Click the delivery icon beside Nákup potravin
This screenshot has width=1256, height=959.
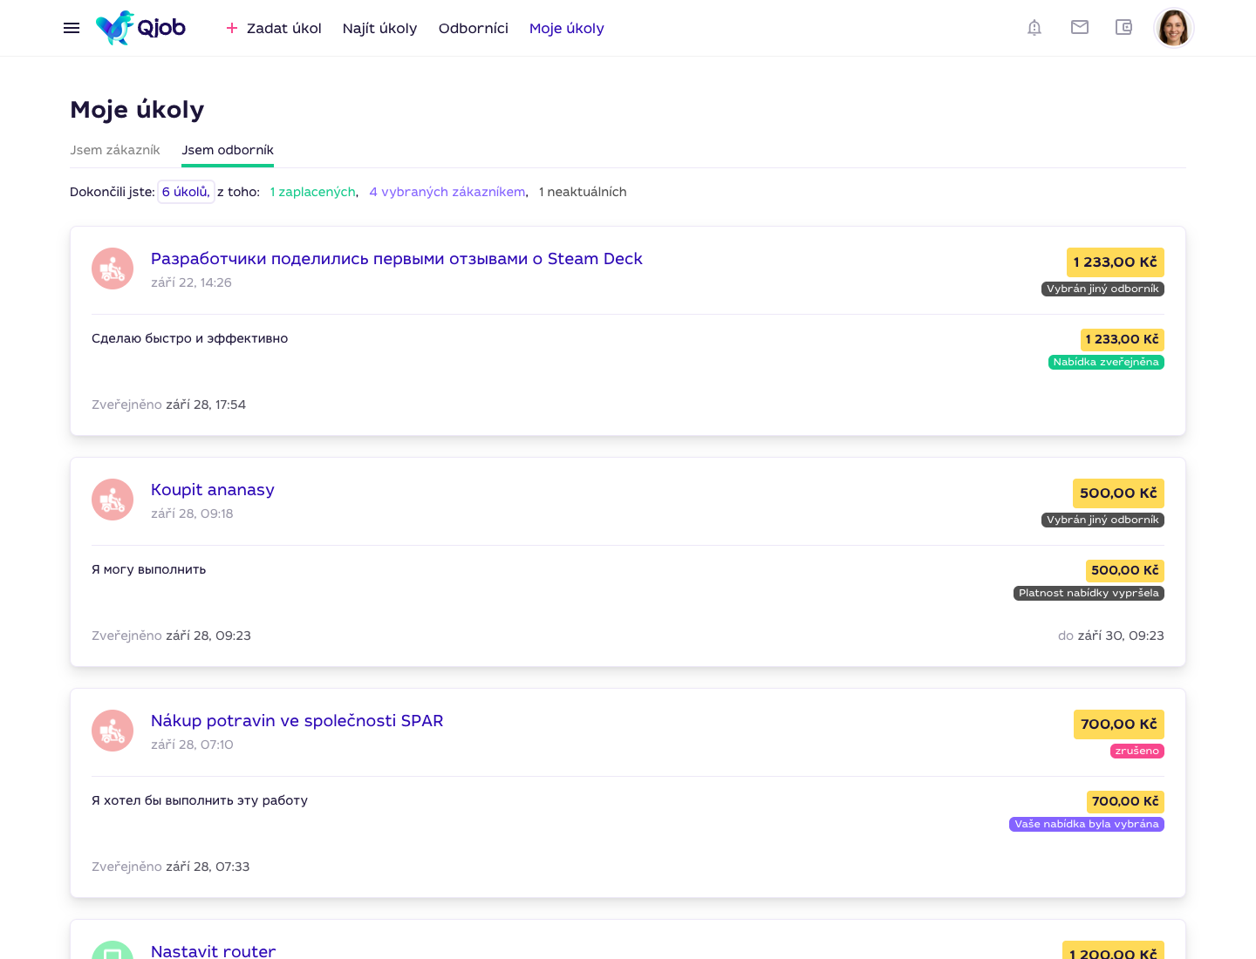(x=113, y=731)
